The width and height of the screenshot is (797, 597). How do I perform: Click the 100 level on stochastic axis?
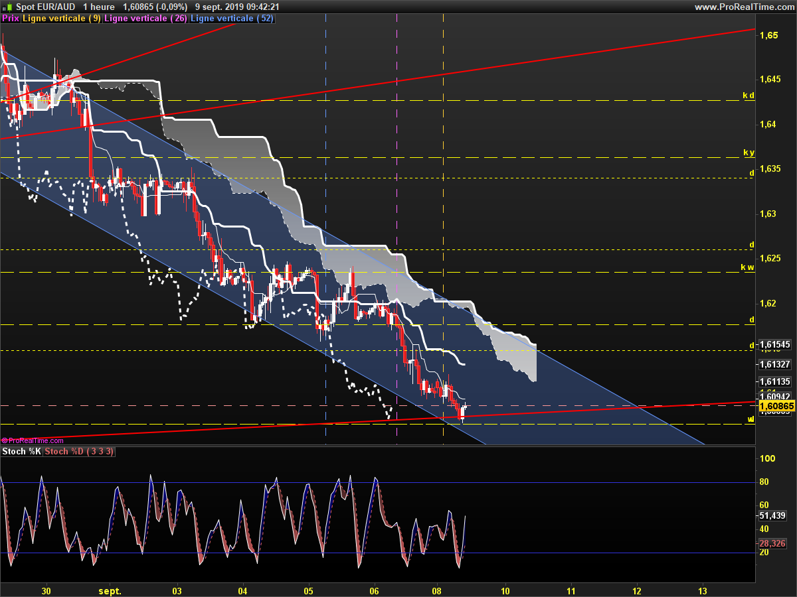[768, 458]
